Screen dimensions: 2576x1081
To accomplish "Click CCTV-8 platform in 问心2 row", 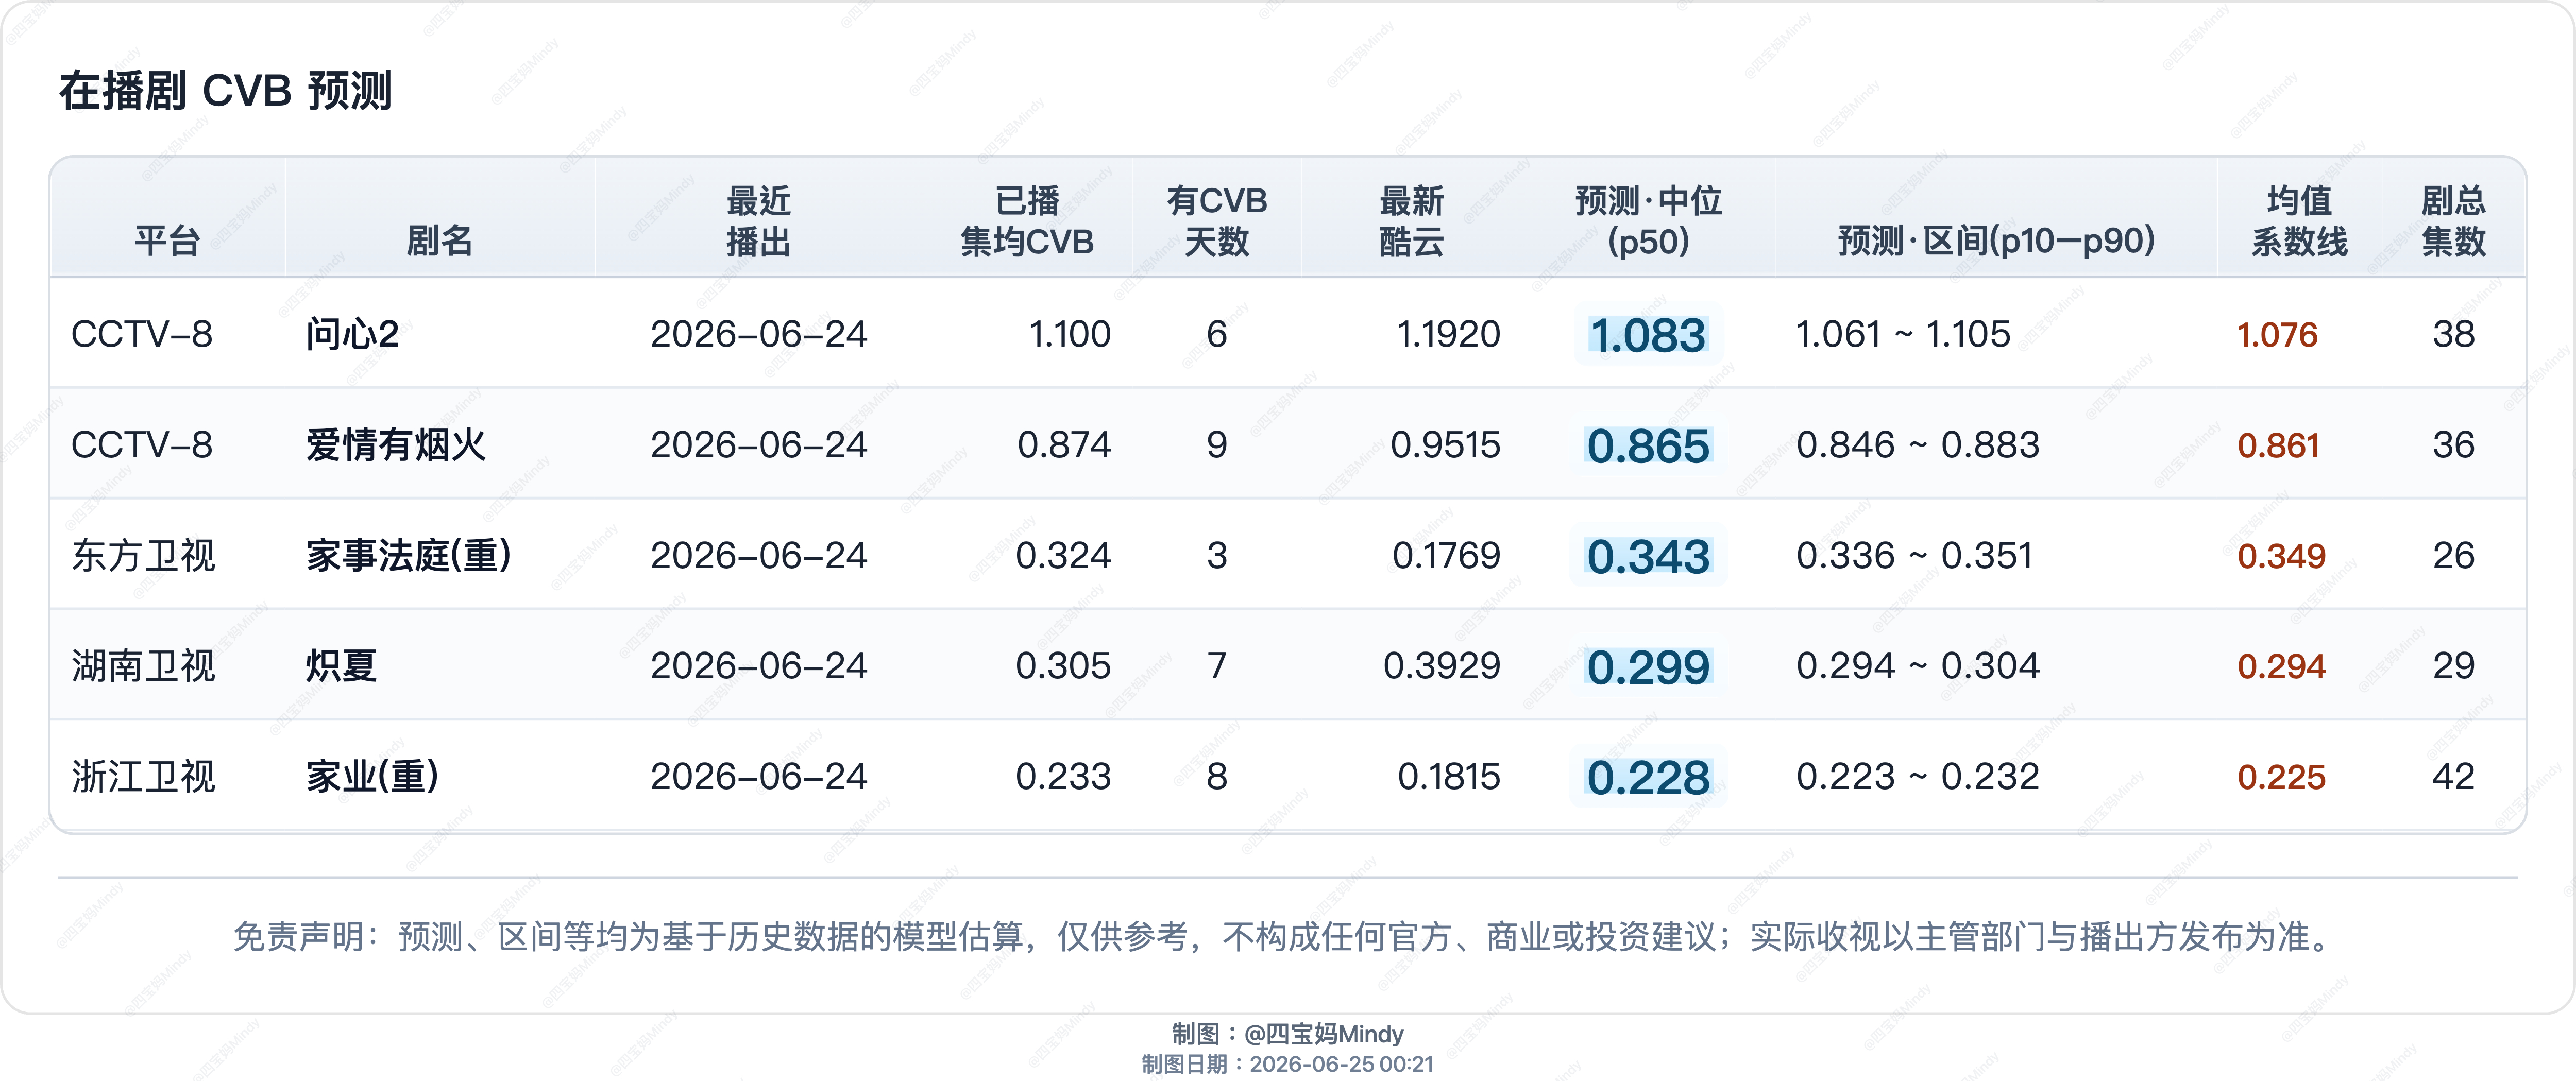I will (142, 334).
